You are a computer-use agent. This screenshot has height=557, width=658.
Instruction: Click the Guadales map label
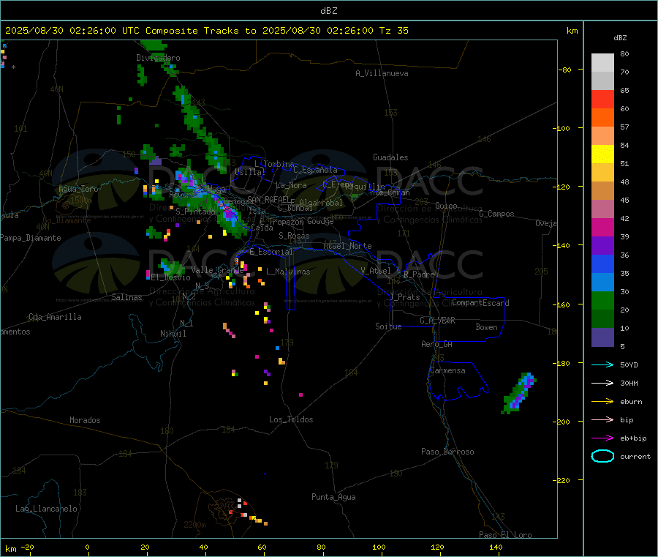390,157
